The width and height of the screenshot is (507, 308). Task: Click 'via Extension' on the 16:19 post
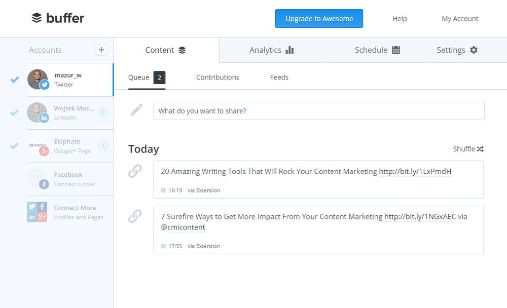coord(204,190)
